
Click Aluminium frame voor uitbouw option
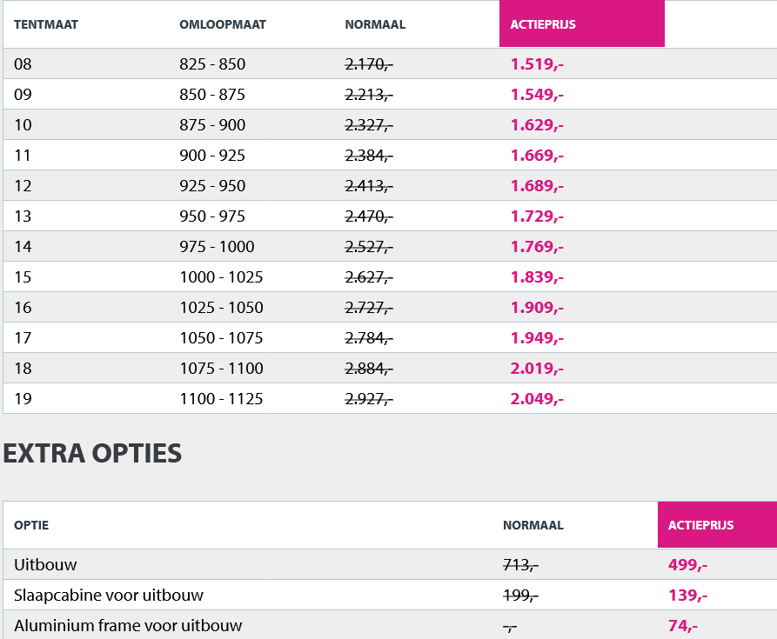tap(128, 626)
